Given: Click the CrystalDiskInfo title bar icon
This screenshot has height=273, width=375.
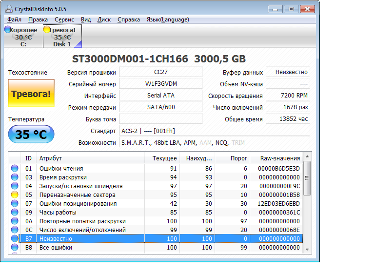Looking at the screenshot, I should (x=9, y=9).
